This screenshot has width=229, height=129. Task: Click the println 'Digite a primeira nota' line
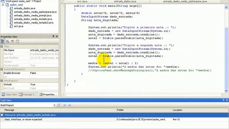click(x=132, y=27)
